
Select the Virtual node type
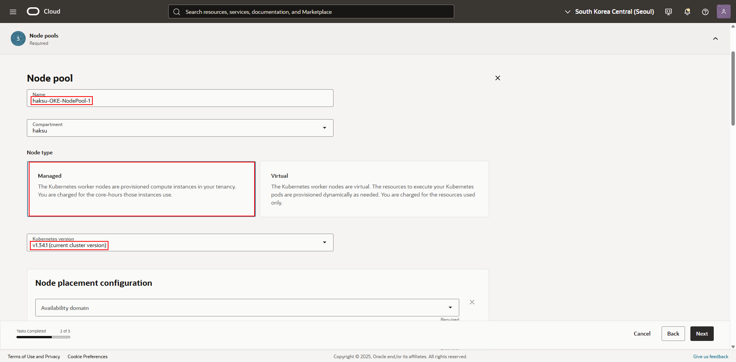pos(374,189)
